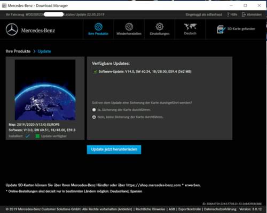Click the Verfügbare Updates heading
The height and width of the screenshot is (213, 267).
pyautogui.click(x=111, y=63)
